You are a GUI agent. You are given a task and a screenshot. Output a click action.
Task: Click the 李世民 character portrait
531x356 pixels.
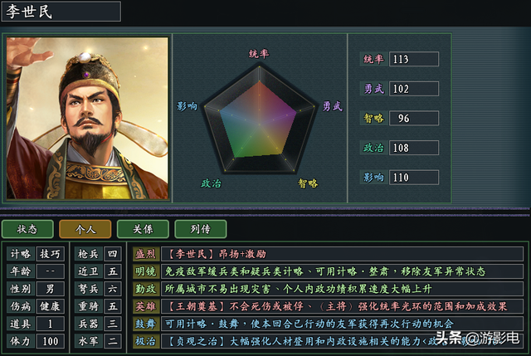tap(87, 117)
